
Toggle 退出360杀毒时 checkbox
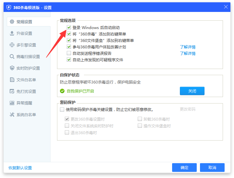pyautogui.click(x=67, y=132)
